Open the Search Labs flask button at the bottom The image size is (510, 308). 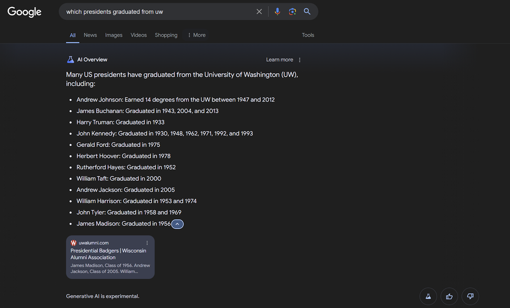428,296
